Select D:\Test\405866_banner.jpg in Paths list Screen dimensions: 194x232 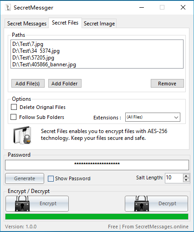[44, 64]
